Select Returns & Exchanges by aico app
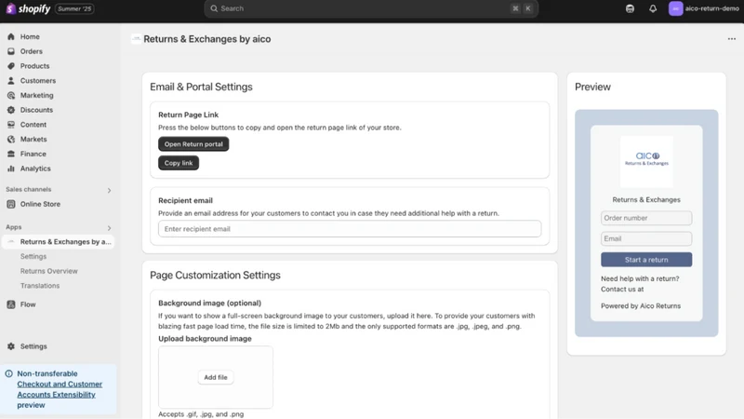 pos(58,242)
